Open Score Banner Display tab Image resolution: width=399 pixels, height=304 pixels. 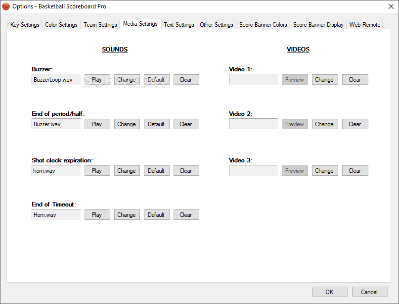tap(318, 25)
